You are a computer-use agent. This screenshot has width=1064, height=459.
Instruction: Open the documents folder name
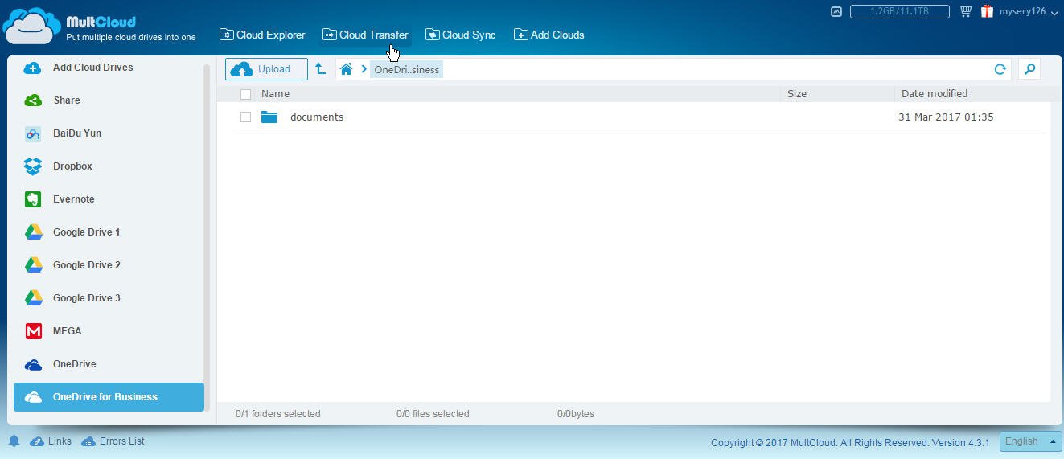(x=317, y=117)
